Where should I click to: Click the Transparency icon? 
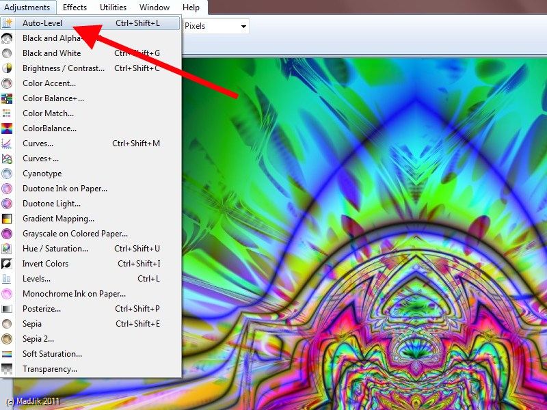7,369
